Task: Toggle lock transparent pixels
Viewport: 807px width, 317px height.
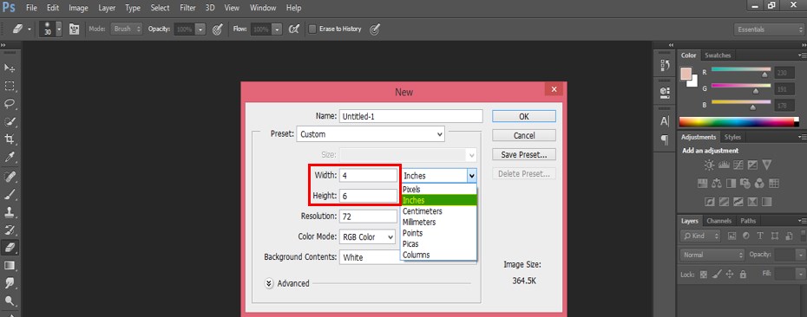Action: [x=704, y=275]
